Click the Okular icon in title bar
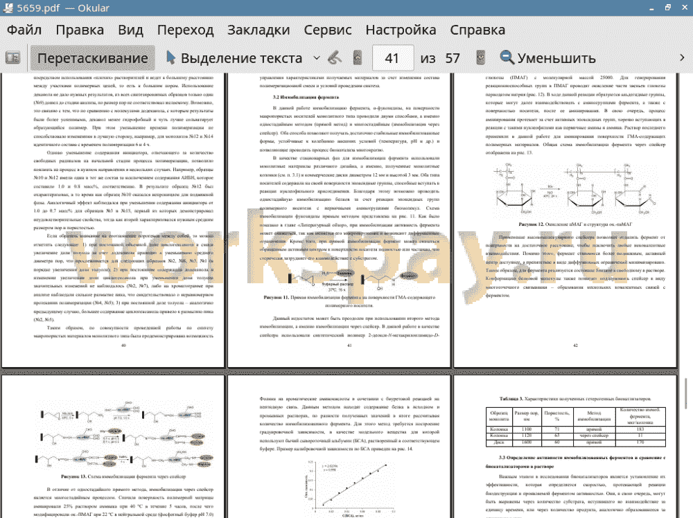This screenshot has width=693, height=518. (x=8, y=8)
